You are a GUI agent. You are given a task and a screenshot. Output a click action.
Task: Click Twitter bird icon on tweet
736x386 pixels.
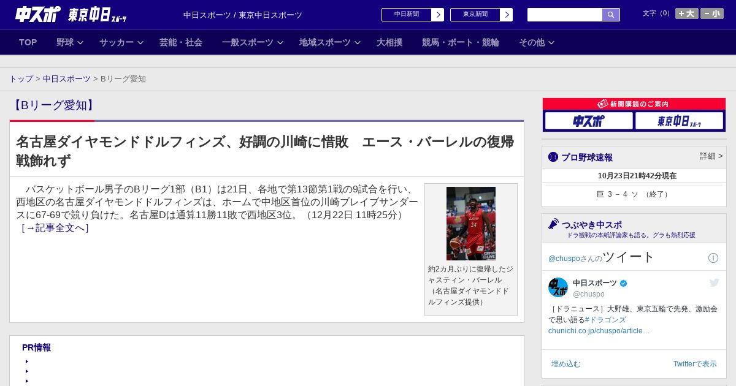click(x=714, y=282)
